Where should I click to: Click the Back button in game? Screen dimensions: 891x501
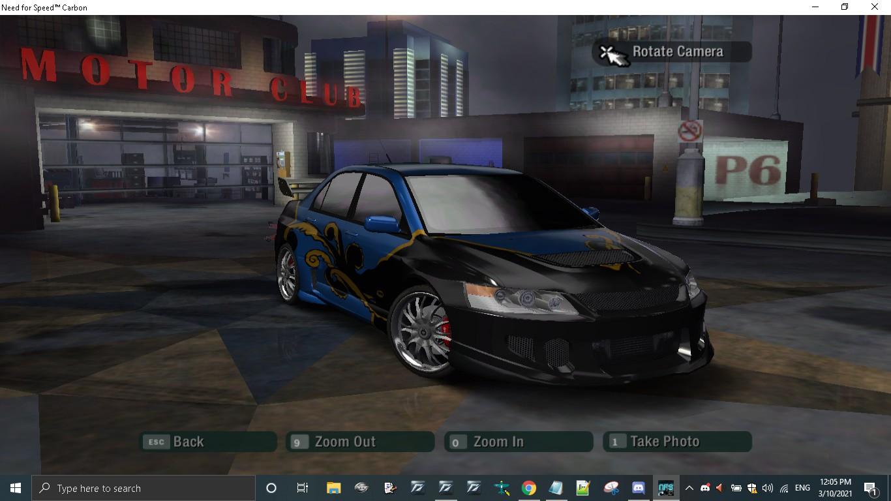pyautogui.click(x=209, y=442)
